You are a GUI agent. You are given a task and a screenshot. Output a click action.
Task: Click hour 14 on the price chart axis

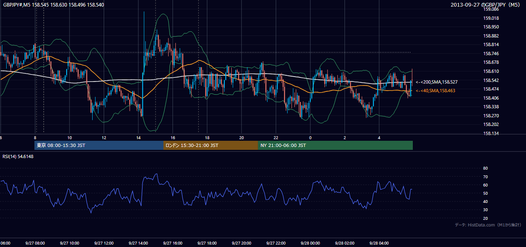[x=138, y=138]
